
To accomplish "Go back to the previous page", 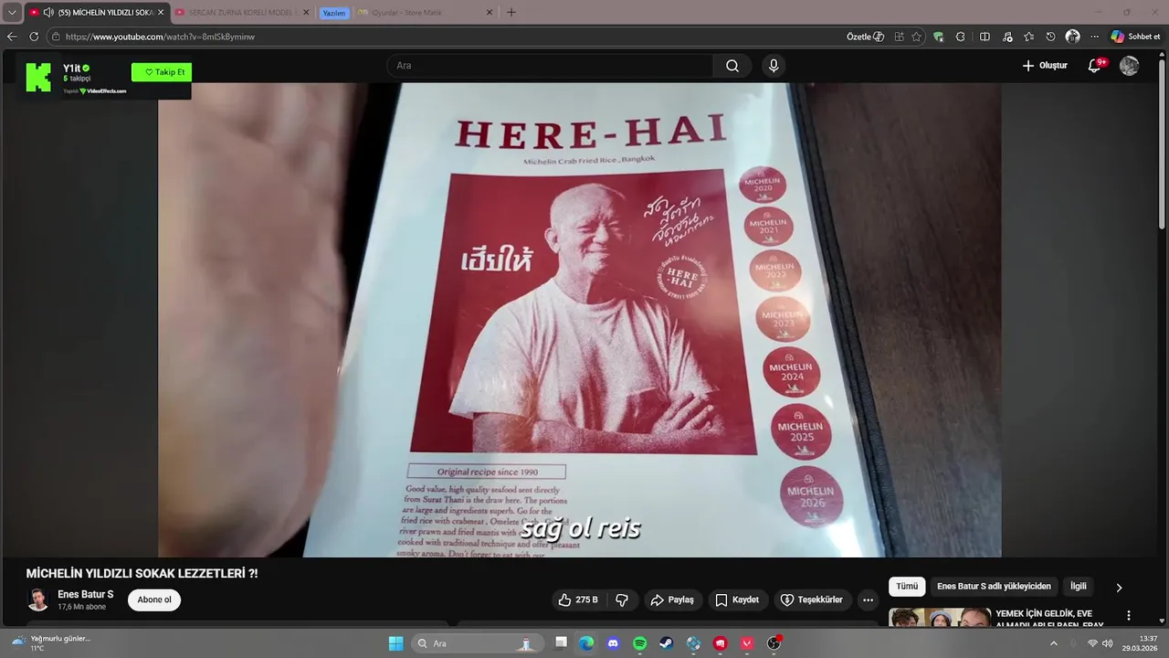I will tap(12, 37).
